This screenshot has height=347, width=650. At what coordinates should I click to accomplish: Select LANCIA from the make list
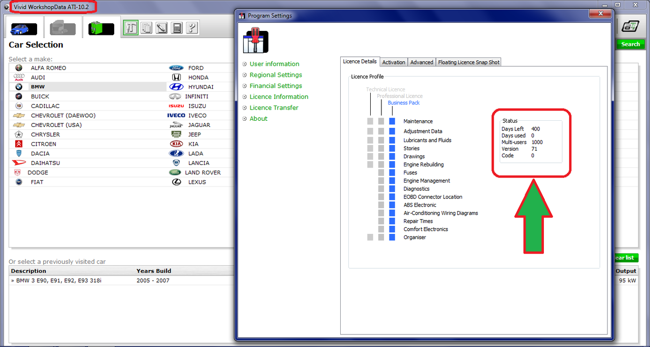(x=199, y=163)
